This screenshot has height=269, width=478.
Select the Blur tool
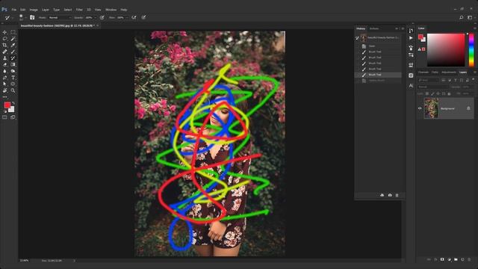pyautogui.click(x=4, y=71)
